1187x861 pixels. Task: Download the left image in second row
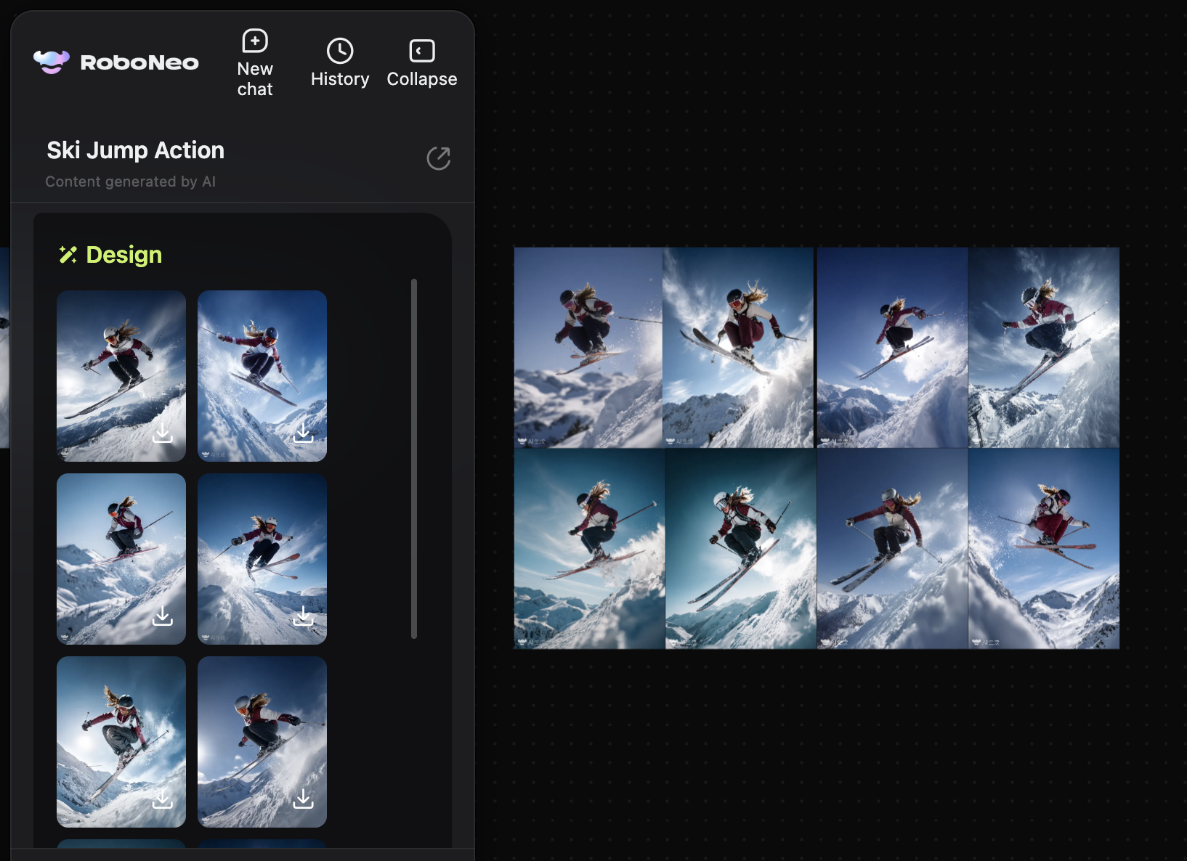[163, 616]
